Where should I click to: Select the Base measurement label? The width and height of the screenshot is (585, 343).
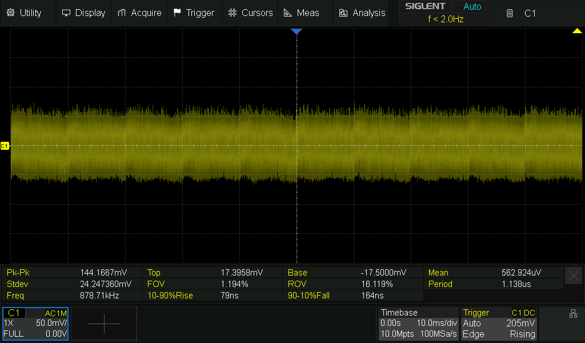297,273
